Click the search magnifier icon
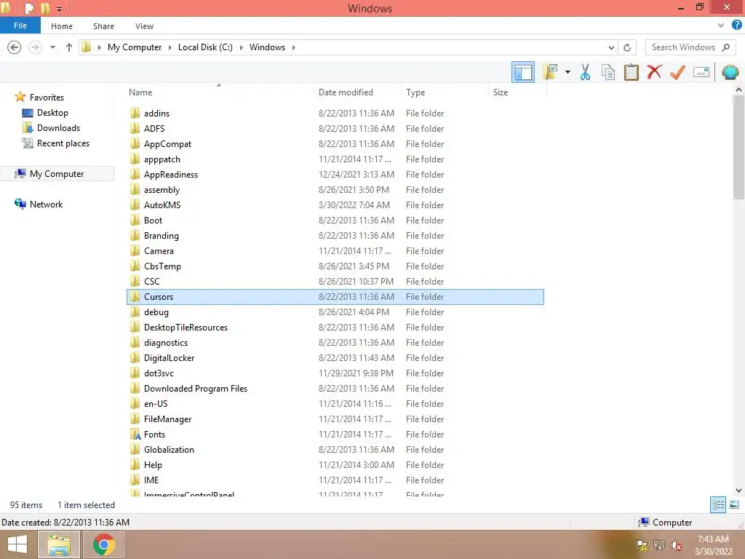This screenshot has width=745, height=559. (x=725, y=47)
